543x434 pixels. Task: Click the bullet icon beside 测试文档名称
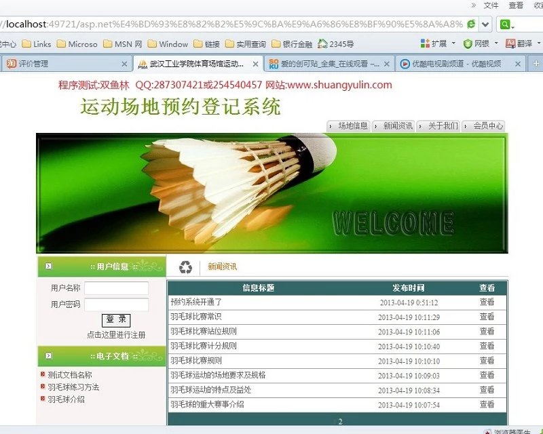tap(43, 374)
